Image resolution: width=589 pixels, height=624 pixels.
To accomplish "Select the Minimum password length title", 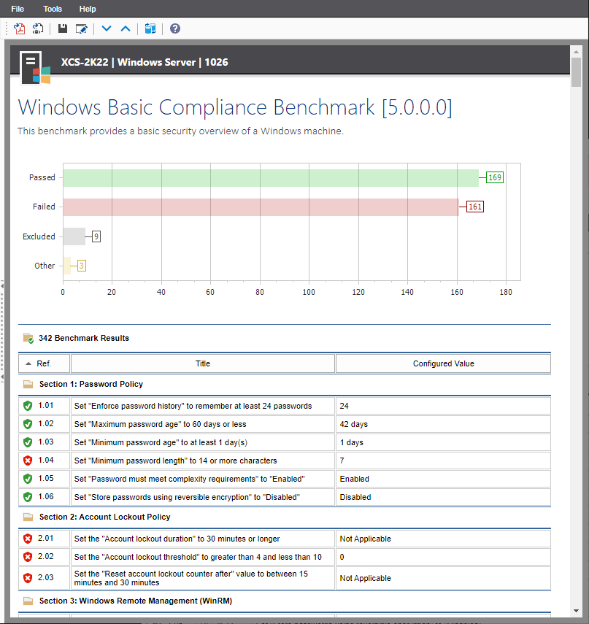I will pos(175,461).
